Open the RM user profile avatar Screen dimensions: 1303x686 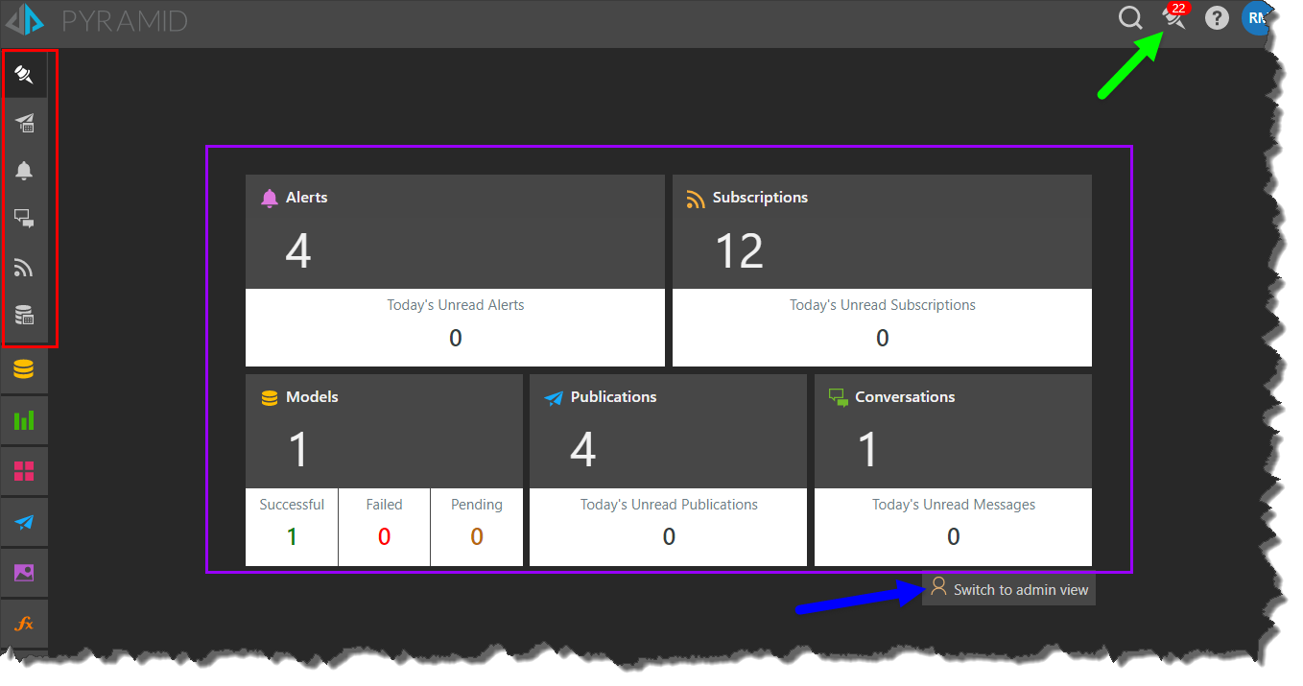tap(1256, 18)
